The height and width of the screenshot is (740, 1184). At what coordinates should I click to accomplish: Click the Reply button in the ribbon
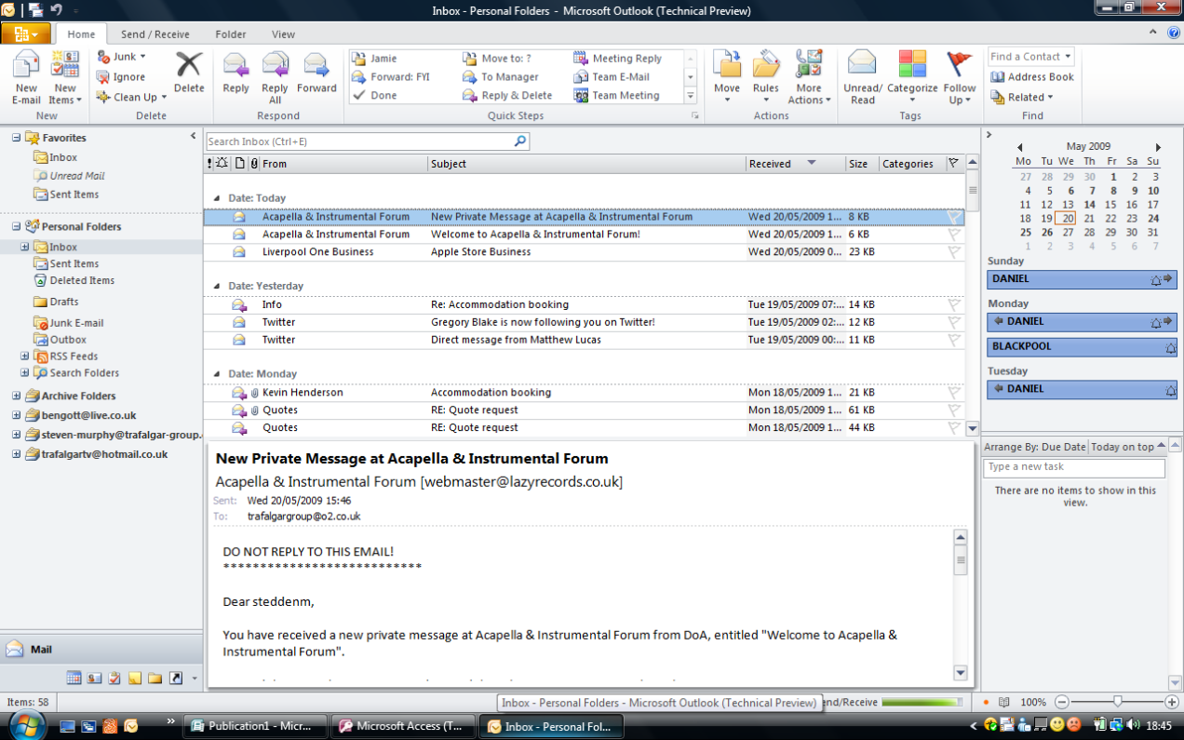(x=235, y=73)
